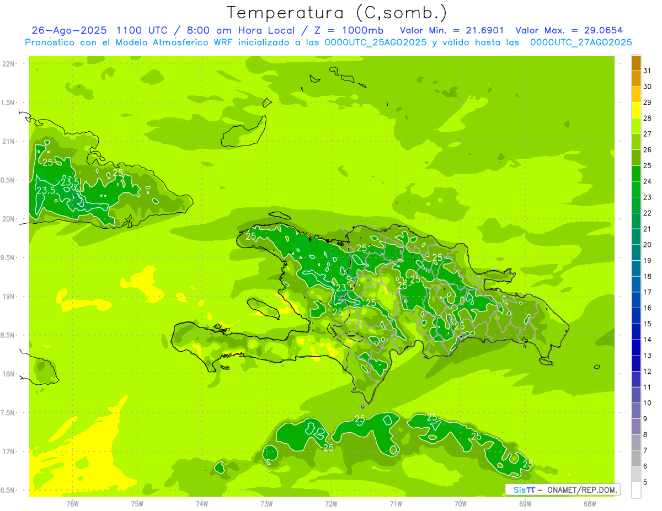662x511 pixels.
Task: Click the 74W longitude label
Action: click(202, 503)
